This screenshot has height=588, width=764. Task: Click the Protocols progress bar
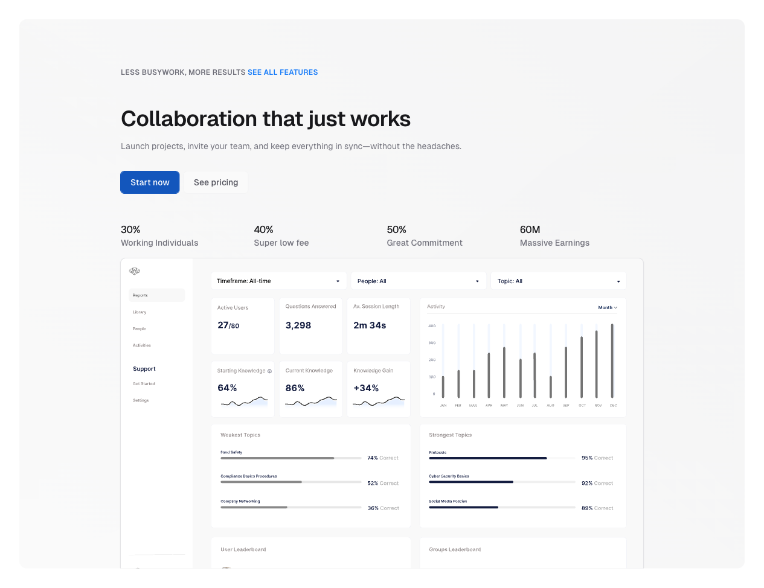click(x=501, y=458)
